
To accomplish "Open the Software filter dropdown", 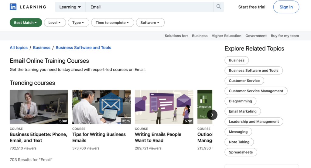I will [x=150, y=22].
